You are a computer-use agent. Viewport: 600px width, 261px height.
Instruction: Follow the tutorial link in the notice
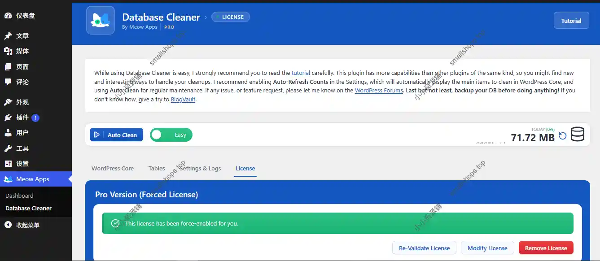point(301,73)
